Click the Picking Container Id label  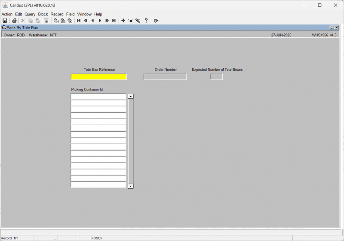(x=87, y=90)
